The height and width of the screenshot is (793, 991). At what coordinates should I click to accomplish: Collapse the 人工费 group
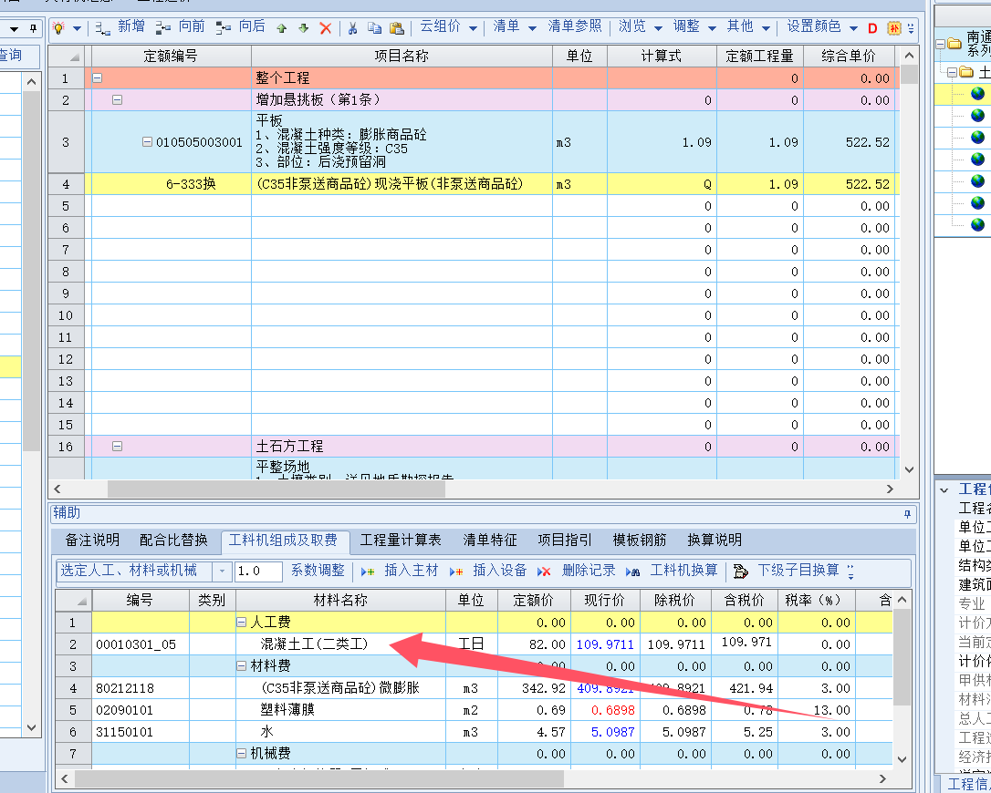(242, 623)
